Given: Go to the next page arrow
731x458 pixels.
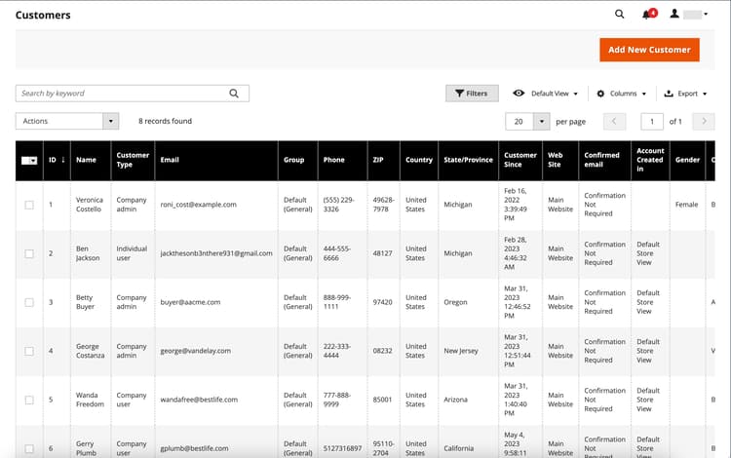Looking at the screenshot, I should tap(704, 122).
